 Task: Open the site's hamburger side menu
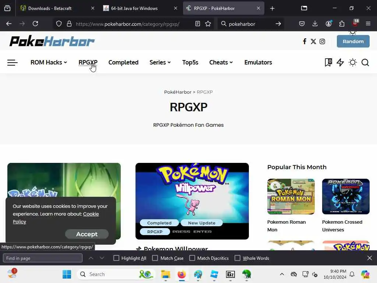click(12, 63)
